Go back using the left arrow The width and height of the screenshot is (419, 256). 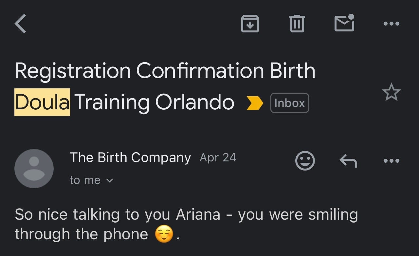point(20,24)
